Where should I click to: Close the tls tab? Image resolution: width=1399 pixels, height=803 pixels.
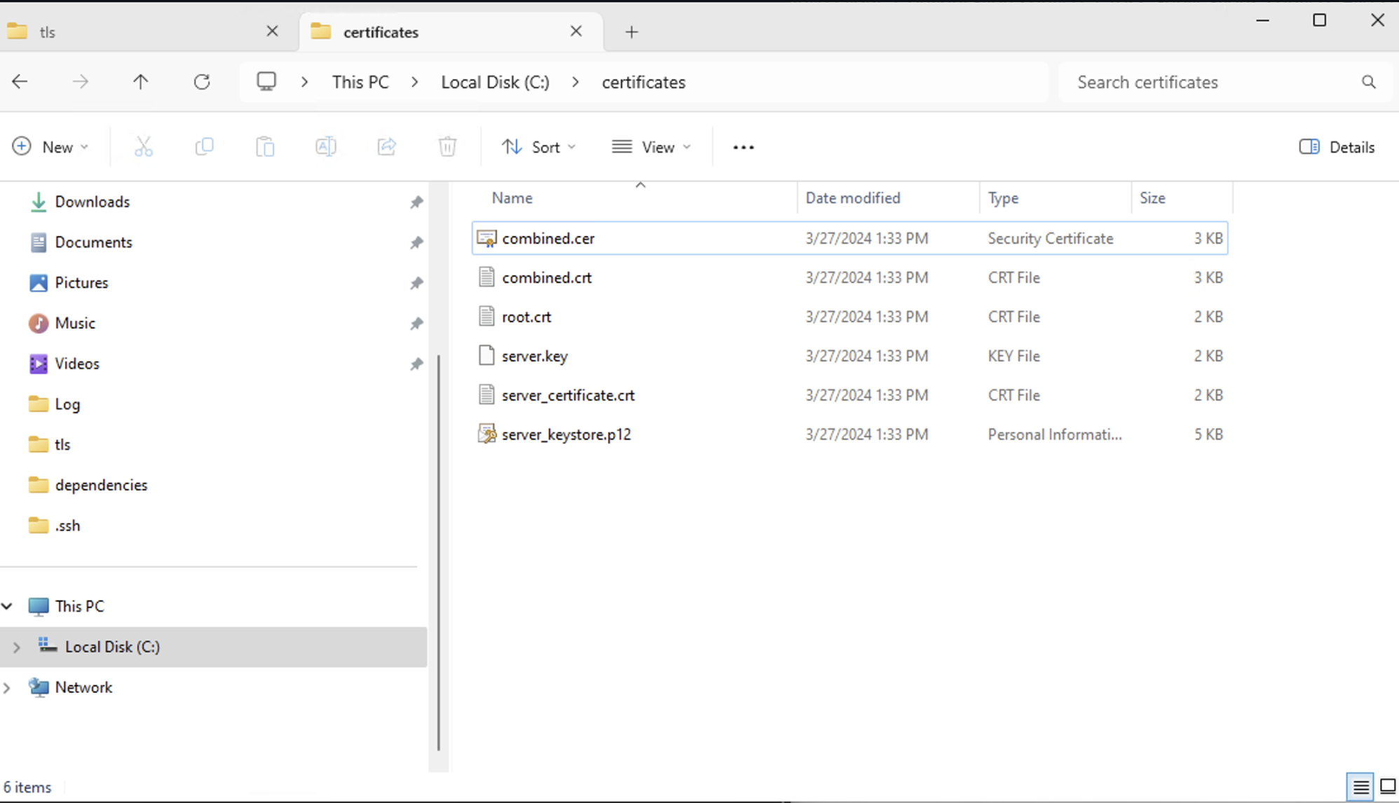pos(273,32)
